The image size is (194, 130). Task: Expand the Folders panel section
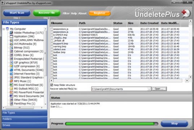point(25,119)
